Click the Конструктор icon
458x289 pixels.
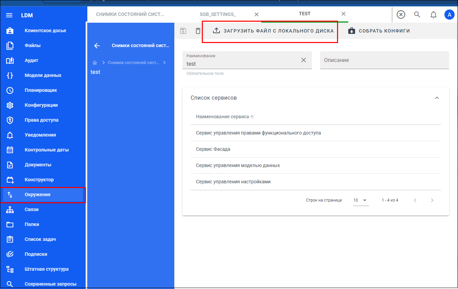(x=10, y=180)
